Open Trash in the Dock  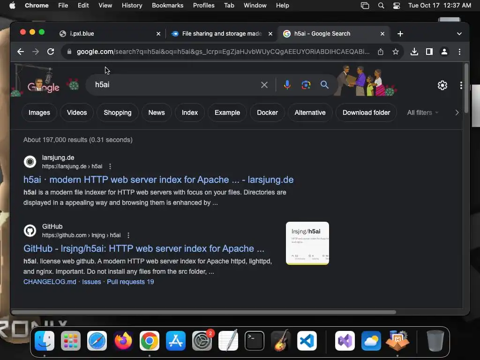pos(435,341)
